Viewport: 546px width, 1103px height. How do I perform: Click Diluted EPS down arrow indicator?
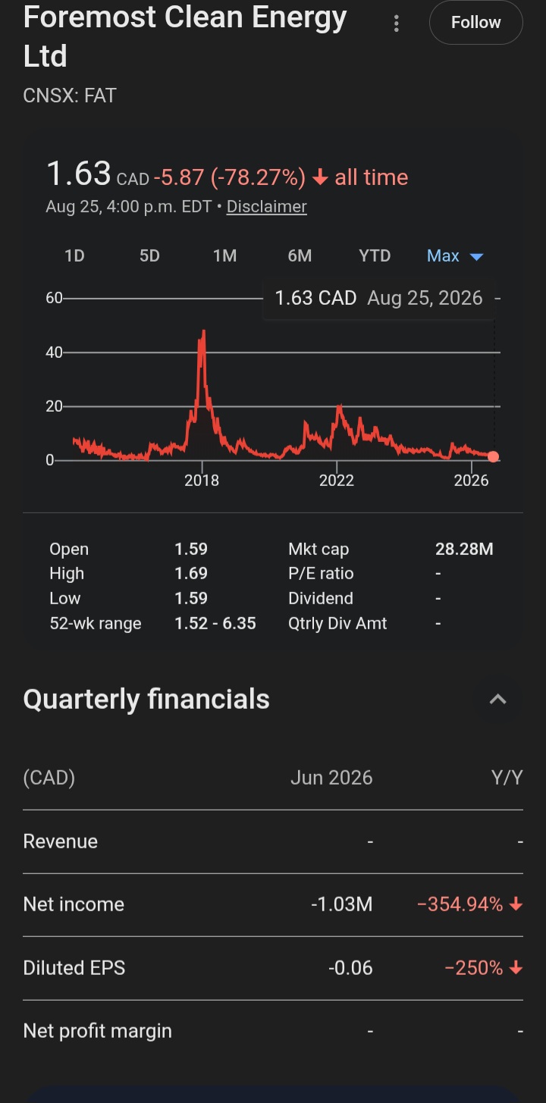click(x=516, y=967)
